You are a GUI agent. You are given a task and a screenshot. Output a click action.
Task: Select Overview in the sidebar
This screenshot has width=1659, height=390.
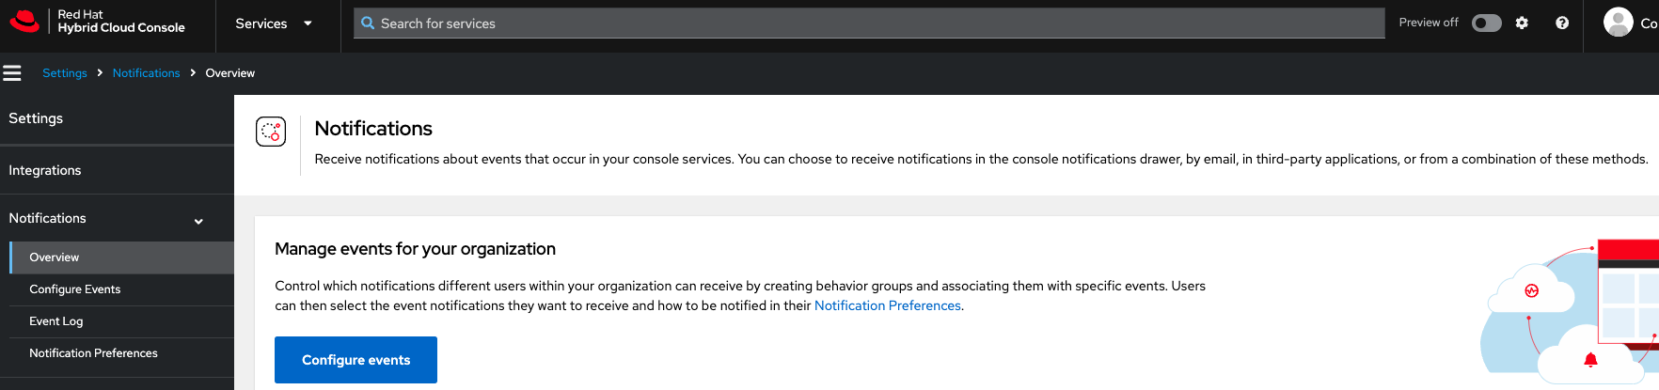pyautogui.click(x=55, y=257)
